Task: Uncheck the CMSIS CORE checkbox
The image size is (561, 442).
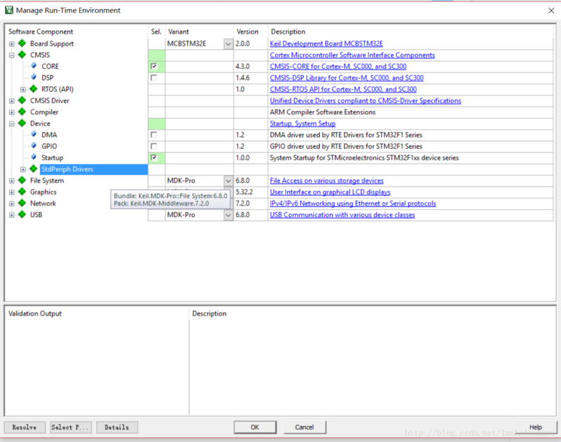Action: click(154, 66)
